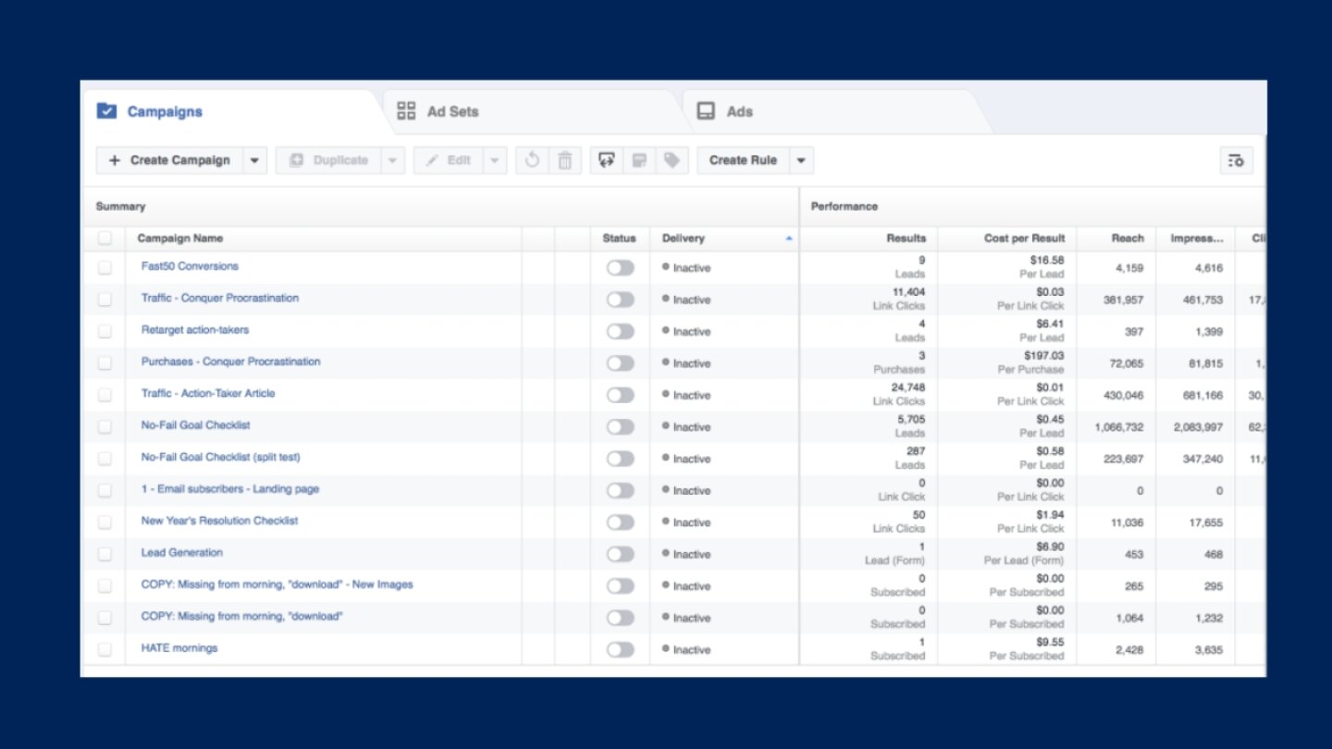Toggle status switch for New Year's Resolution Checklist

(621, 522)
